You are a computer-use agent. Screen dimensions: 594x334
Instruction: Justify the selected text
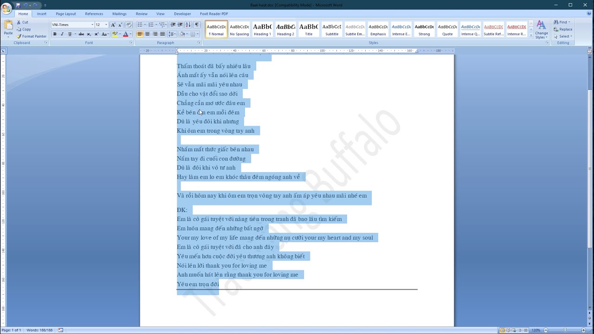pos(162,34)
